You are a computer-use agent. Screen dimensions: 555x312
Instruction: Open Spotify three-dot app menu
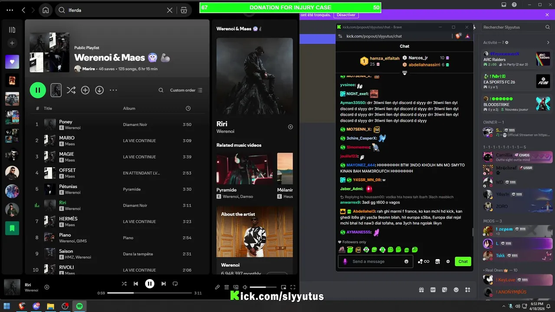coord(10,10)
